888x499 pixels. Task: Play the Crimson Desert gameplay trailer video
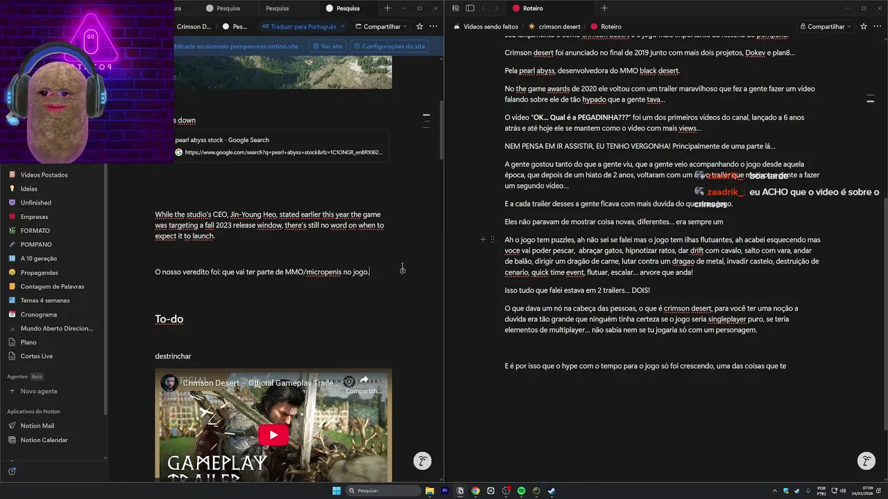(273, 435)
